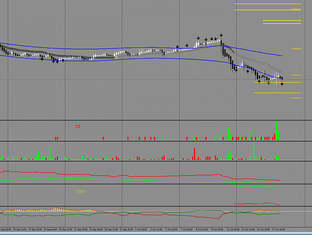This screenshot has width=312, height=235.
Task: Select the "27 Sep 20:00" time axis label
Action: pos(127,230)
